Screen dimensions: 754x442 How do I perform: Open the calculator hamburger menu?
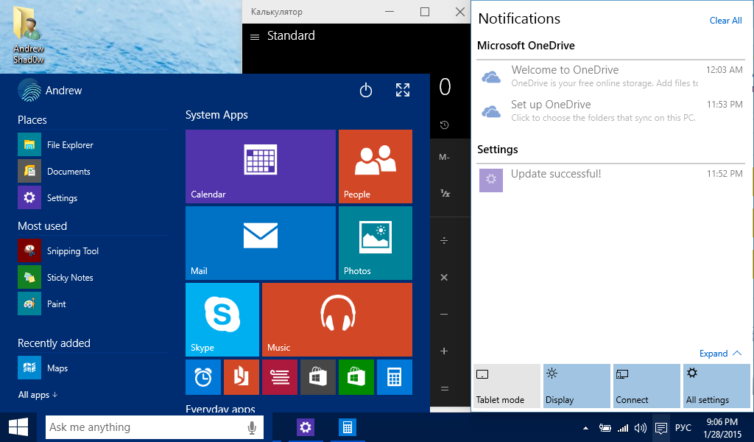(255, 37)
